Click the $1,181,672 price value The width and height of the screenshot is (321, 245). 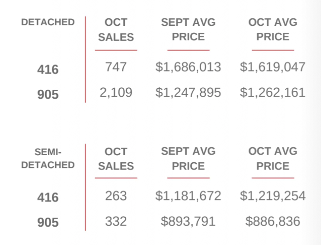point(188,196)
